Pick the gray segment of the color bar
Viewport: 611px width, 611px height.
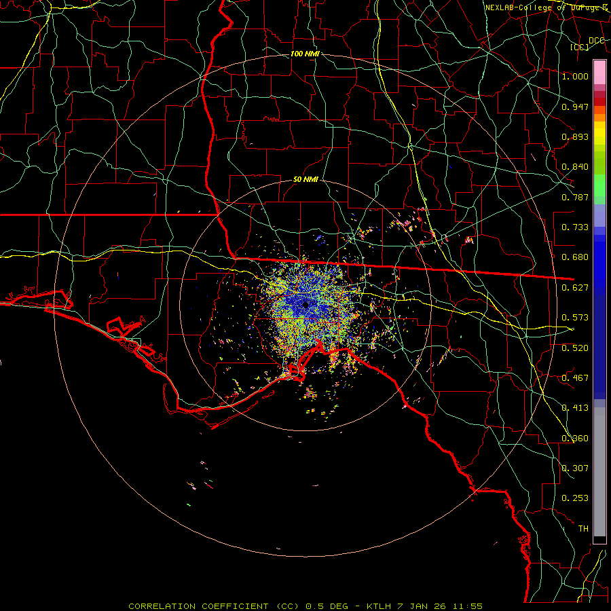click(599, 472)
